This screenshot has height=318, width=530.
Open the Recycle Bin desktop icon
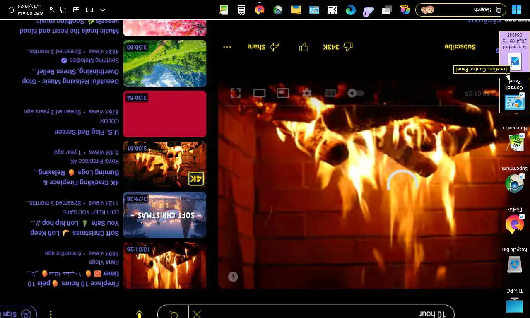[x=515, y=261]
